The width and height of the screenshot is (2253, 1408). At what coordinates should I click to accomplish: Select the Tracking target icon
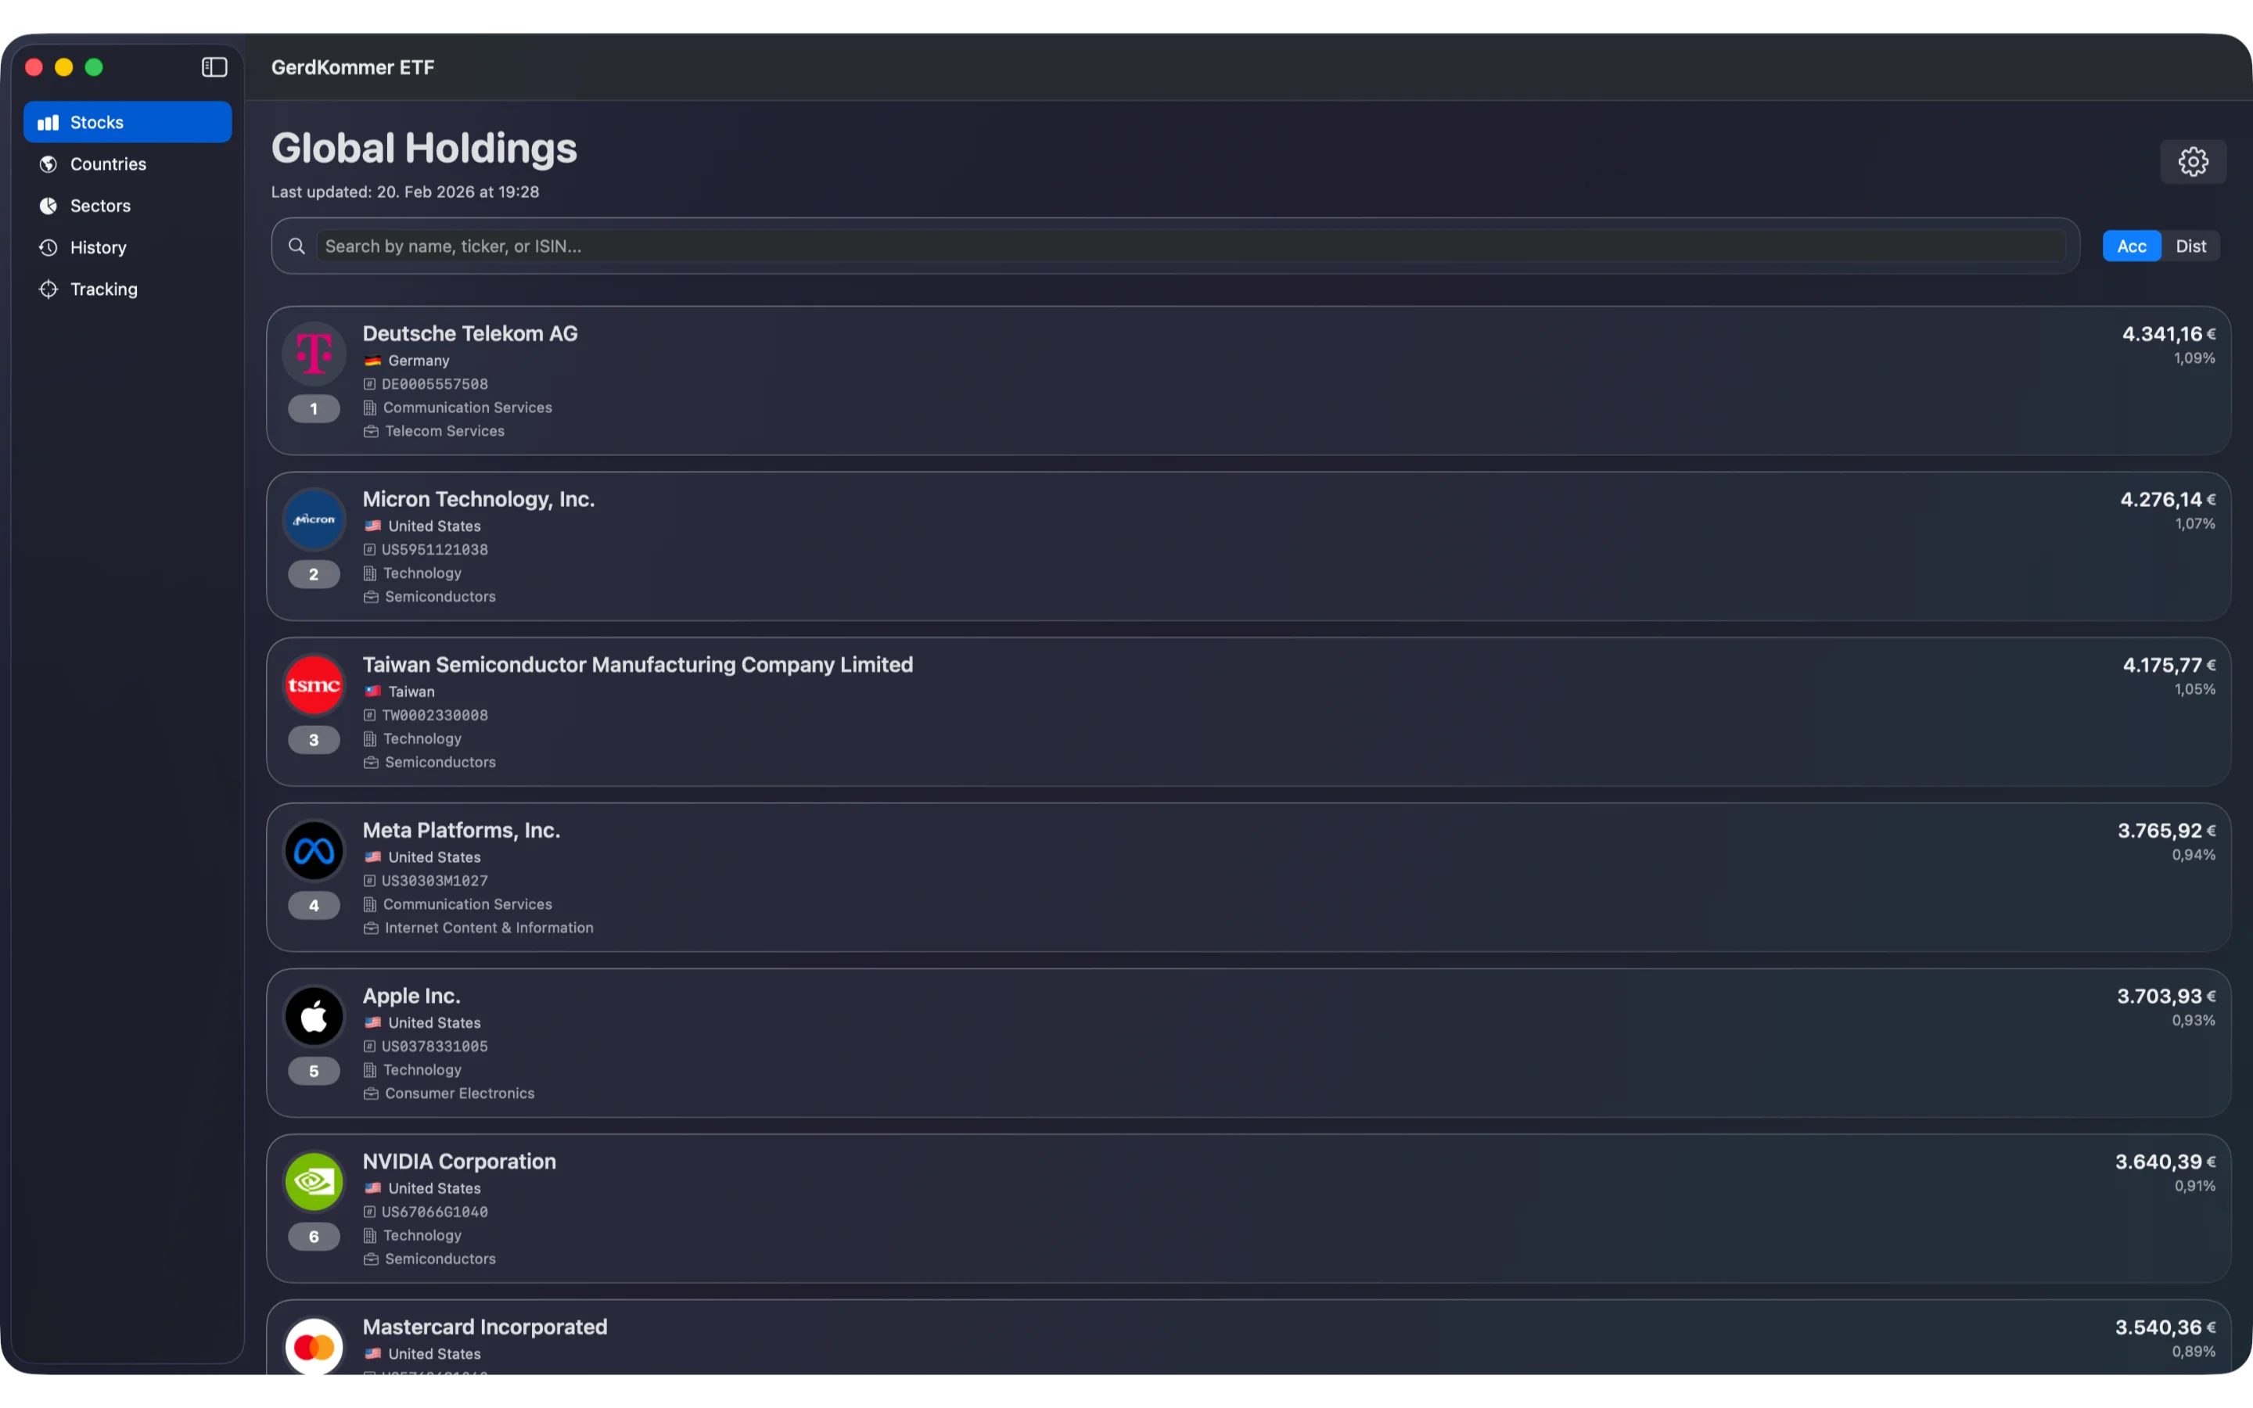48,289
